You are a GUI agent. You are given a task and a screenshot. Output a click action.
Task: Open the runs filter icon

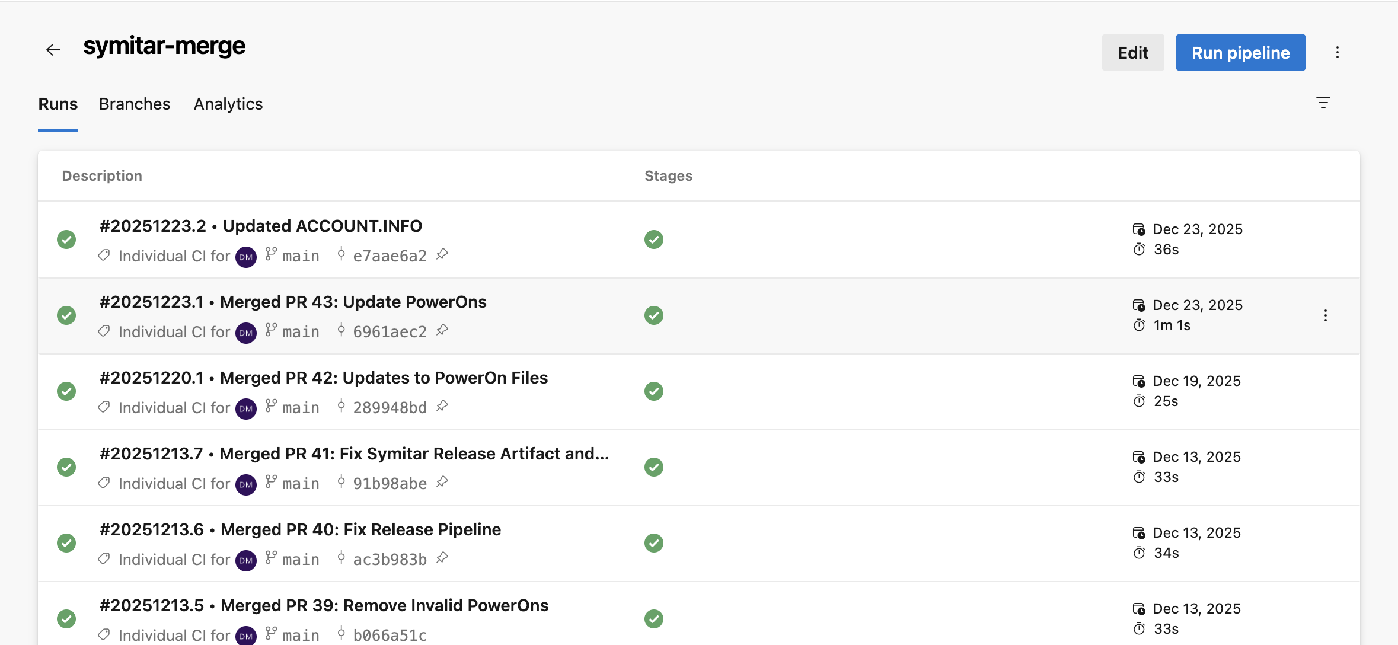1323,103
